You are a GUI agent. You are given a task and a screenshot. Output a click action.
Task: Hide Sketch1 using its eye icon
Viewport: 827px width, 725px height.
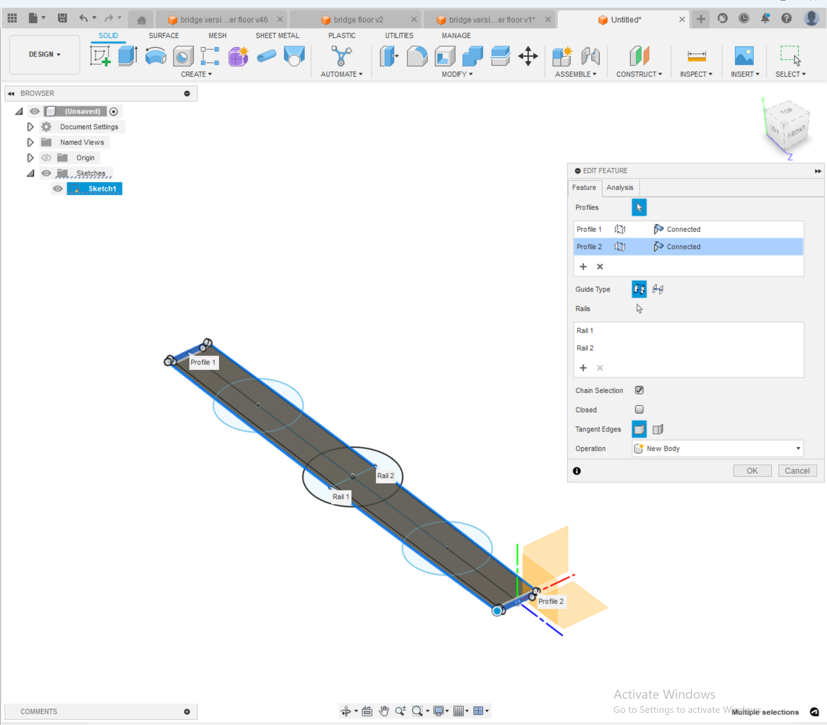coord(58,189)
